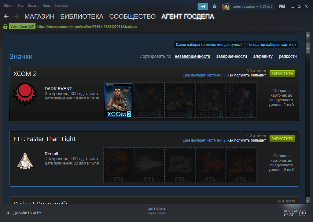Click the FTL Recruit ship badge icon

pyautogui.click(x=25, y=161)
